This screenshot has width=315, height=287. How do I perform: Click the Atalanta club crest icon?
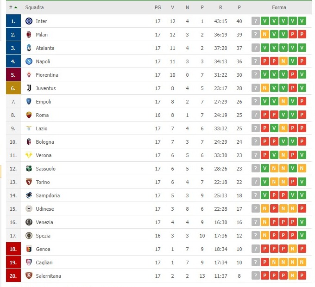pos(29,48)
